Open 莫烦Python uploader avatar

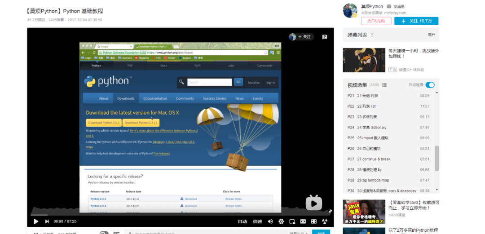[x=350, y=10]
